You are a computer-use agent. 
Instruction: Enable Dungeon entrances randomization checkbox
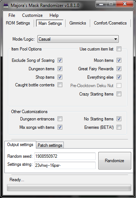point(60,119)
